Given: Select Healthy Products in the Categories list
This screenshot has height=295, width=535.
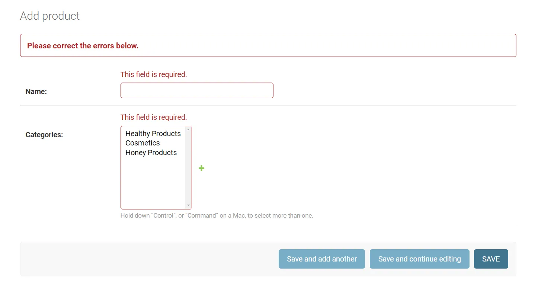Looking at the screenshot, I should (x=153, y=134).
